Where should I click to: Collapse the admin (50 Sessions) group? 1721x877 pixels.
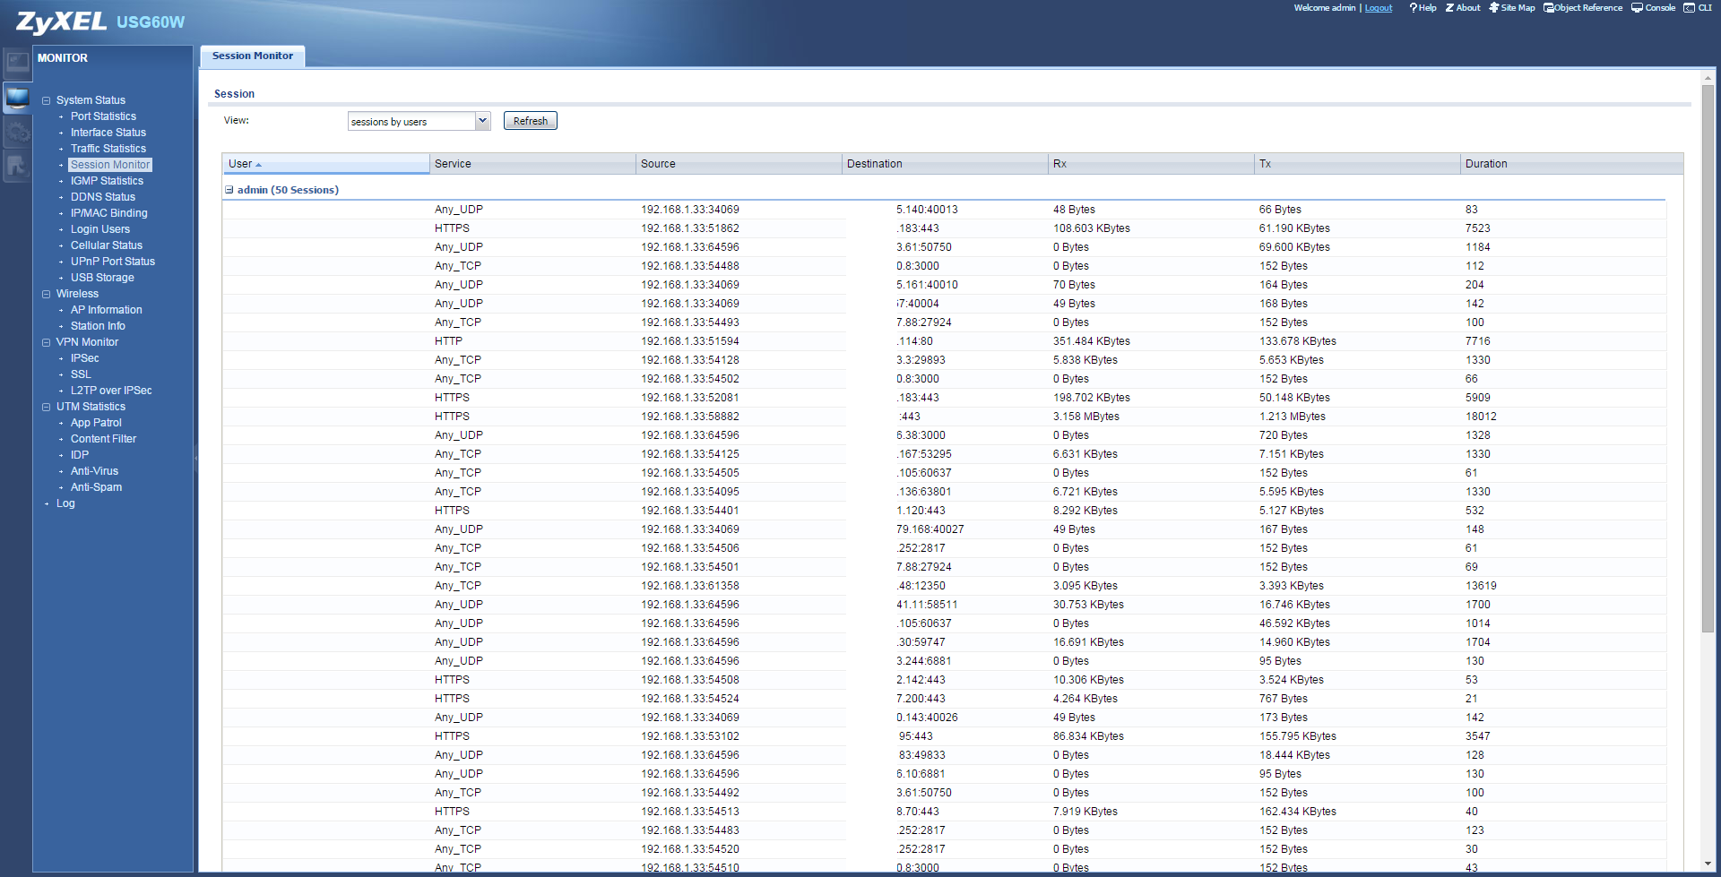pyautogui.click(x=229, y=190)
